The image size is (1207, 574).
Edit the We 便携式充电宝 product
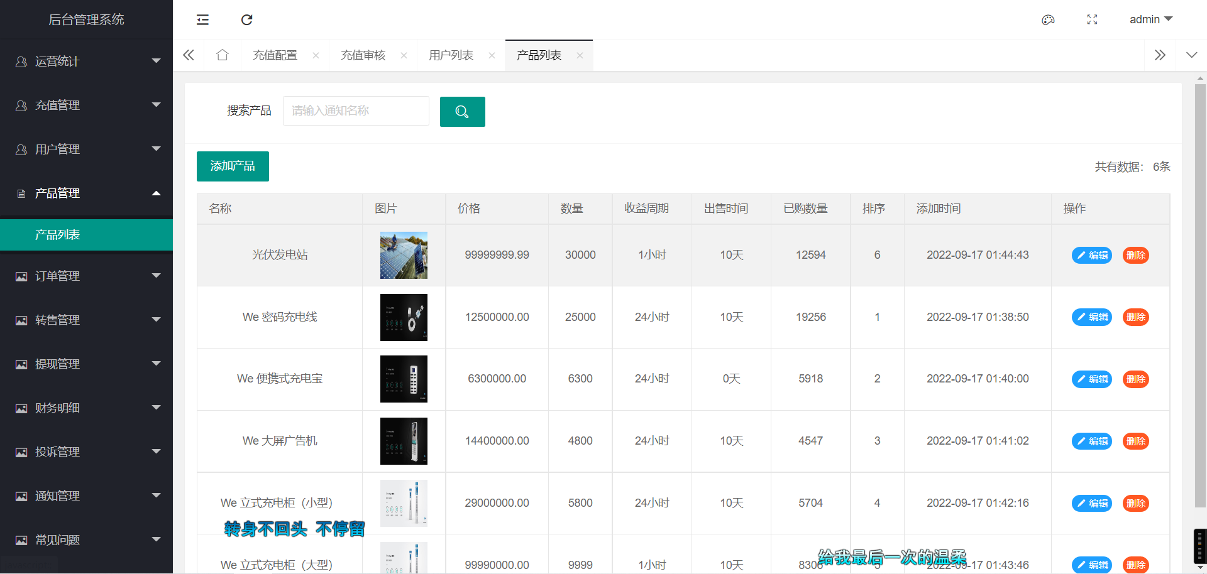coord(1092,379)
